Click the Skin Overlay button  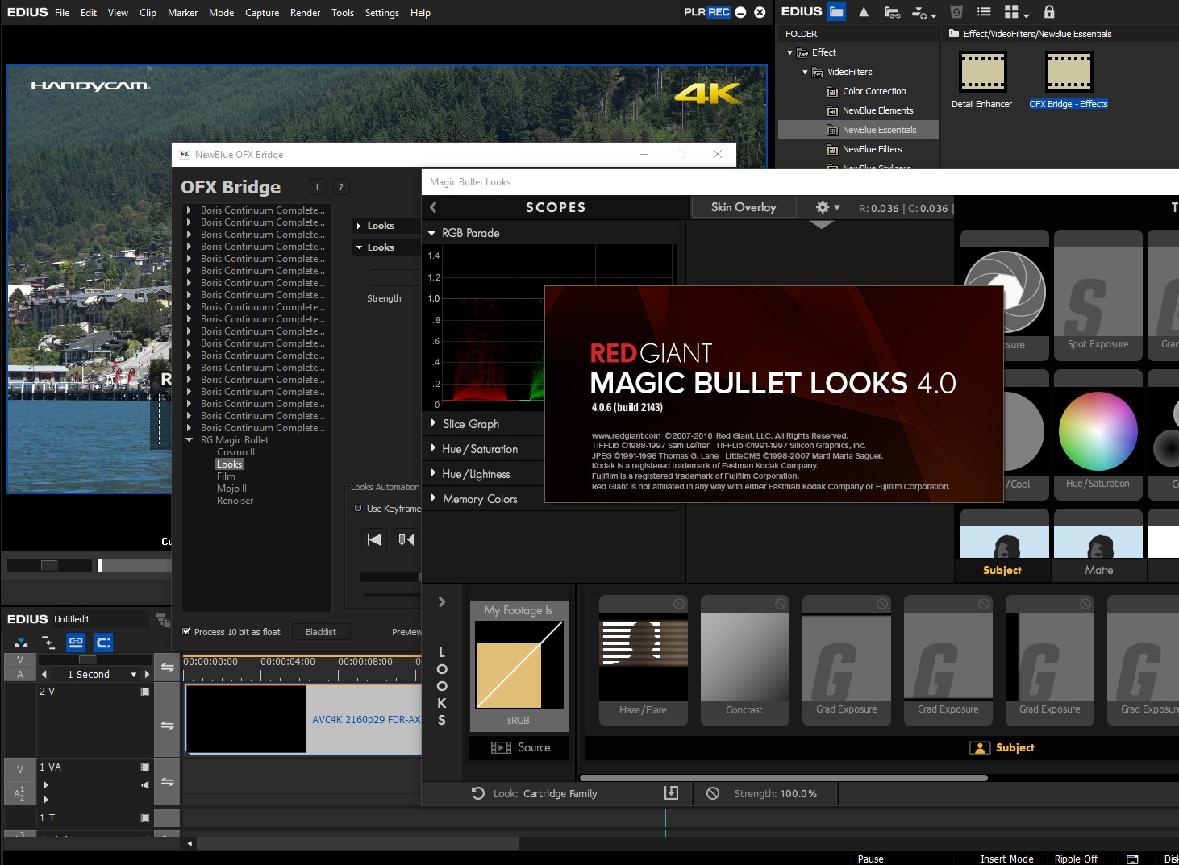[x=744, y=207]
